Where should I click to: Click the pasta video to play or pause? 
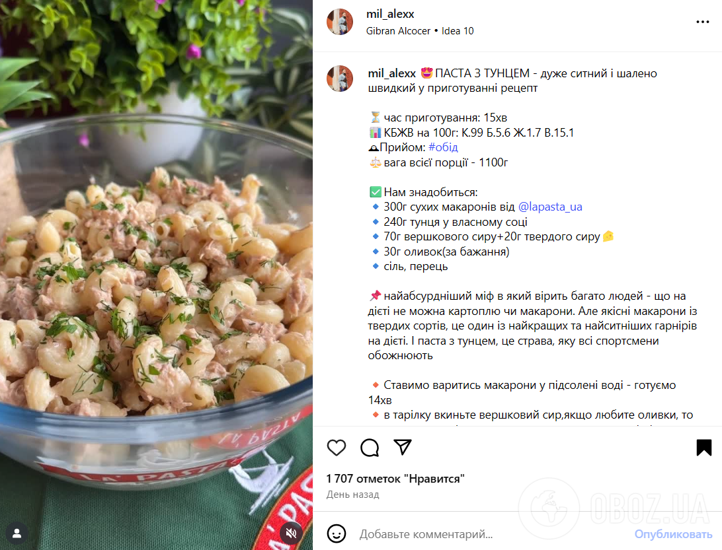click(x=156, y=275)
